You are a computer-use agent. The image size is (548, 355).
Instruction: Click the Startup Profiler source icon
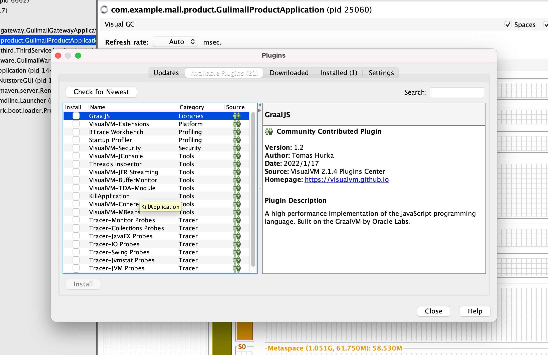coord(236,140)
